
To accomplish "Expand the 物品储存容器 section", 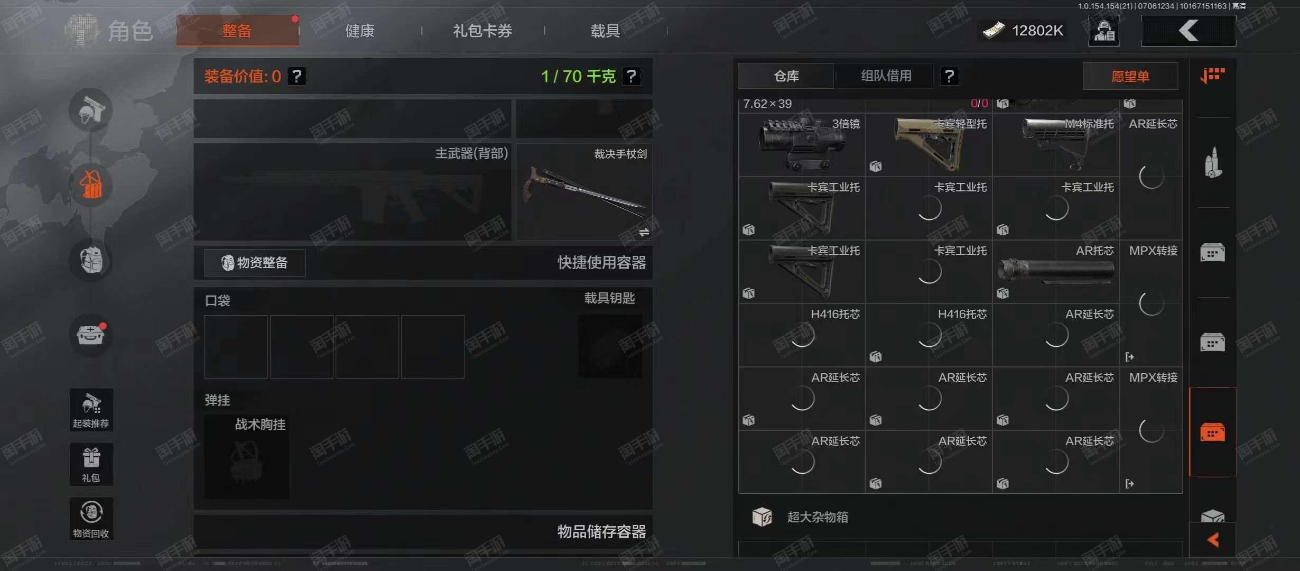I will [423, 531].
